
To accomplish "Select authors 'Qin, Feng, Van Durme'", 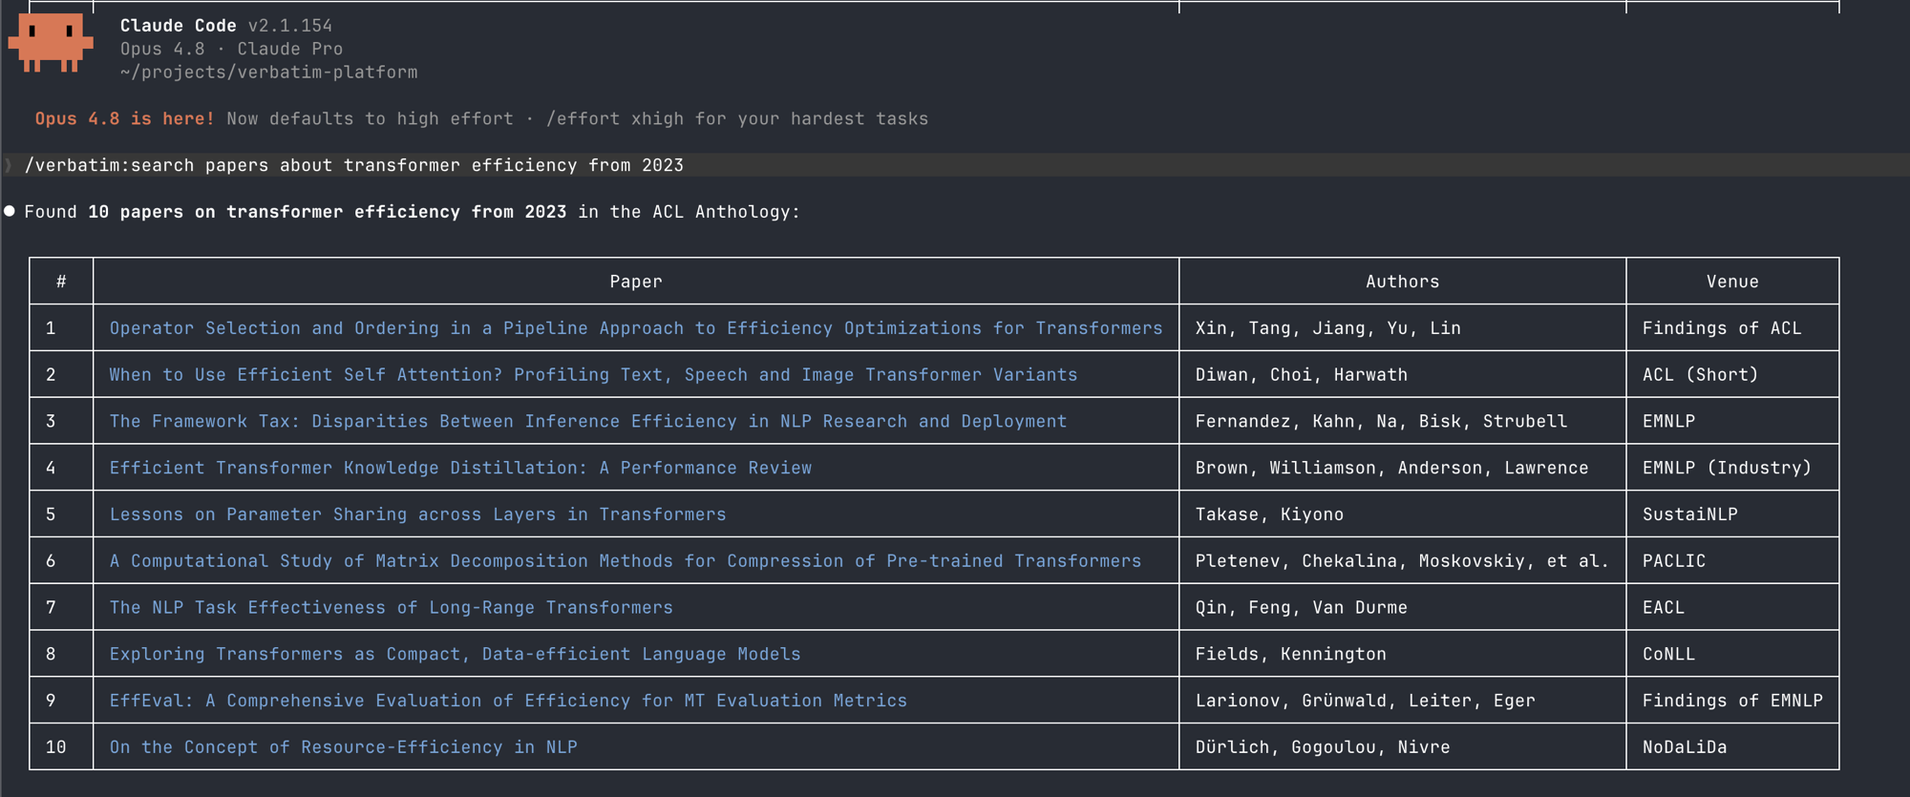I will click(1301, 608).
